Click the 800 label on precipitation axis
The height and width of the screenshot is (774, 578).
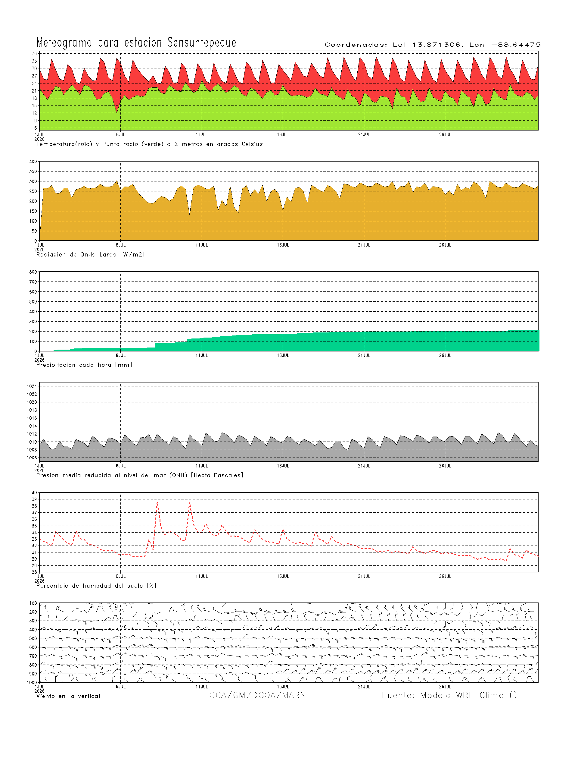(33, 272)
